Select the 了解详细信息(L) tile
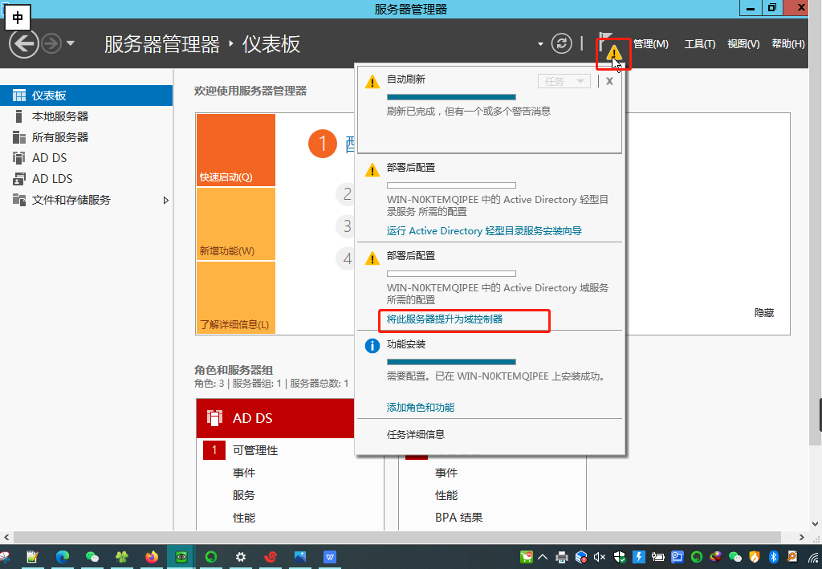The image size is (822, 569). point(236,297)
